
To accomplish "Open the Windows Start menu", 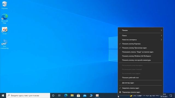I will pyautogui.click(x=3, y=96).
